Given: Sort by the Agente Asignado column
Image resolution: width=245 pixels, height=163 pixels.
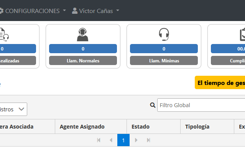Looking at the screenshot, I should pyautogui.click(x=82, y=127).
